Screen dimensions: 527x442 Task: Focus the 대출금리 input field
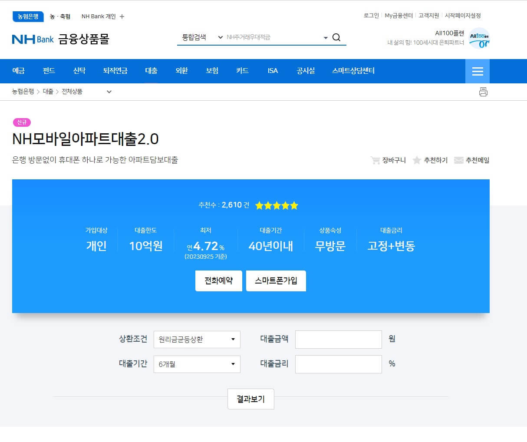(x=339, y=364)
